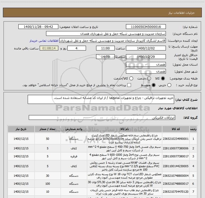Click the general description text box شرح کلی نیاز
This screenshot has width=205, height=198.
pyautogui.click(x=101, y=99)
